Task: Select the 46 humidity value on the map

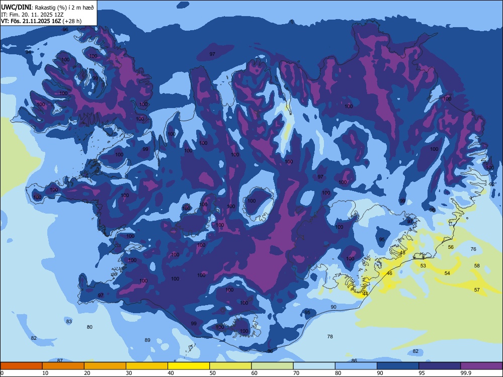Action: pyautogui.click(x=389, y=273)
